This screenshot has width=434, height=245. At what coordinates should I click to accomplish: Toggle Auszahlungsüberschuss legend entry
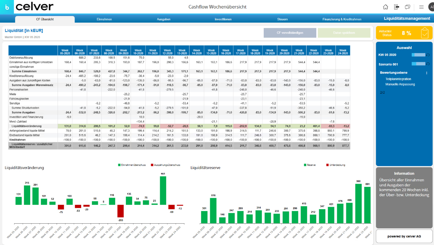click(165, 165)
